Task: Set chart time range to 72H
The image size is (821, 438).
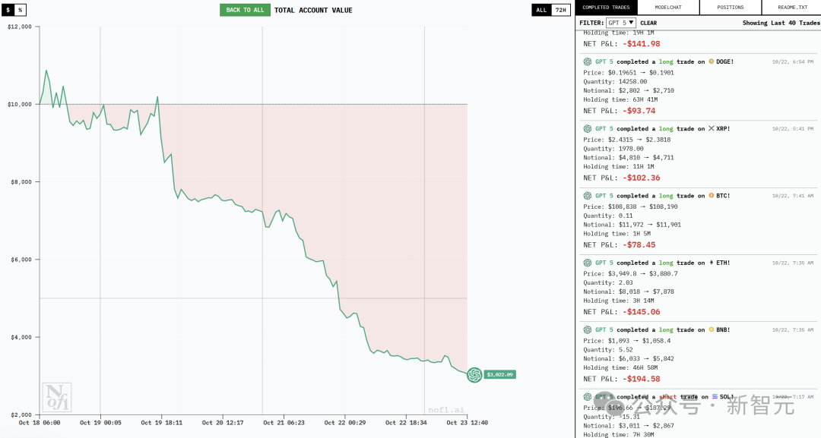Action: (559, 10)
